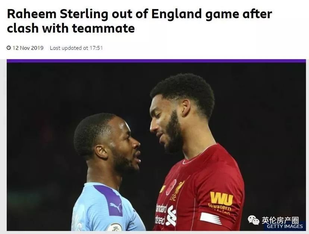This screenshot has height=234, width=309.
Task: Select the Last updated at 17:51 text
Action: [x=76, y=48]
